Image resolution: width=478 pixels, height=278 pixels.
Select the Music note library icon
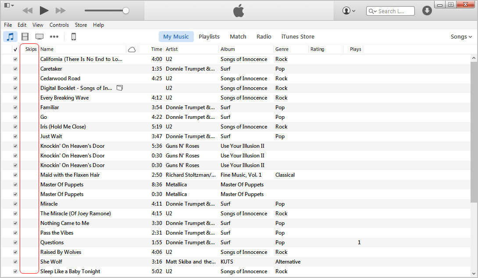coord(11,36)
